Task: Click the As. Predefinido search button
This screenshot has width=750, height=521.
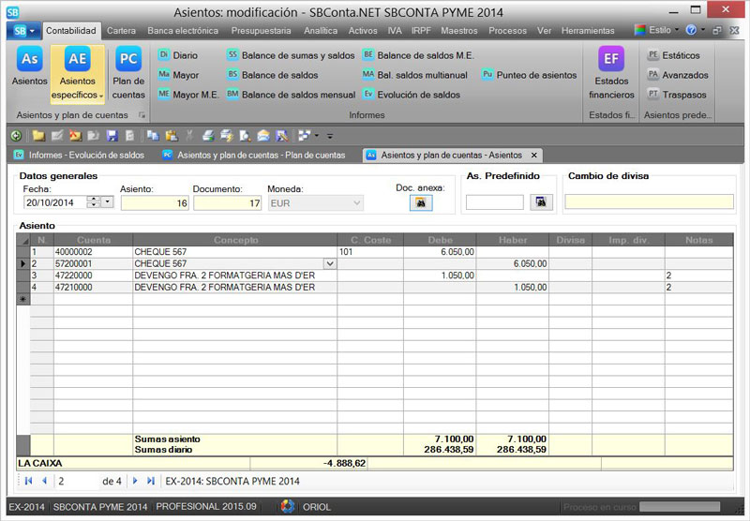Action: [x=540, y=202]
